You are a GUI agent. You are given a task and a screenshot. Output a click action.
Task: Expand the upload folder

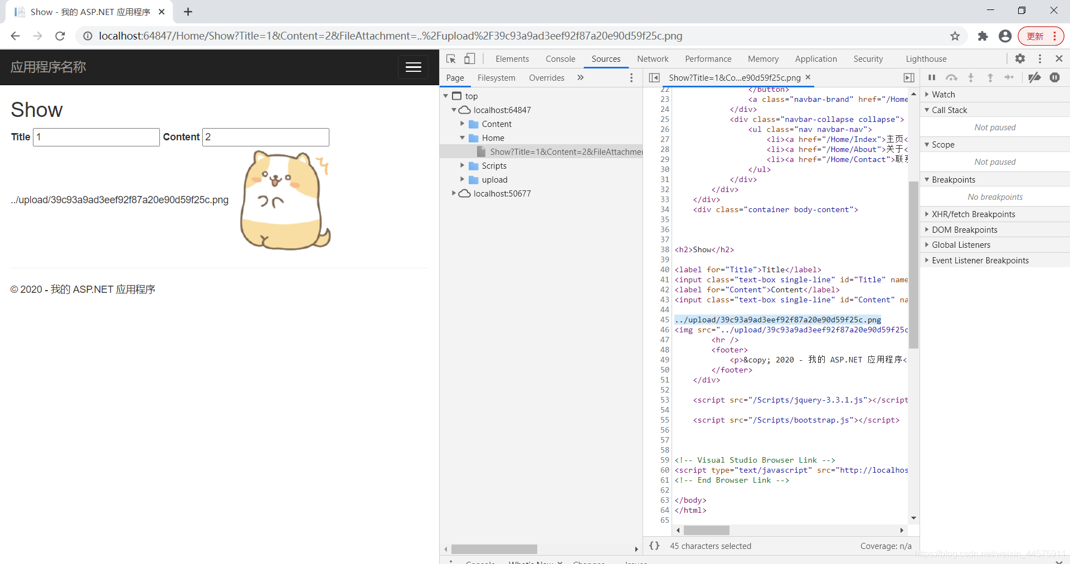(x=463, y=180)
